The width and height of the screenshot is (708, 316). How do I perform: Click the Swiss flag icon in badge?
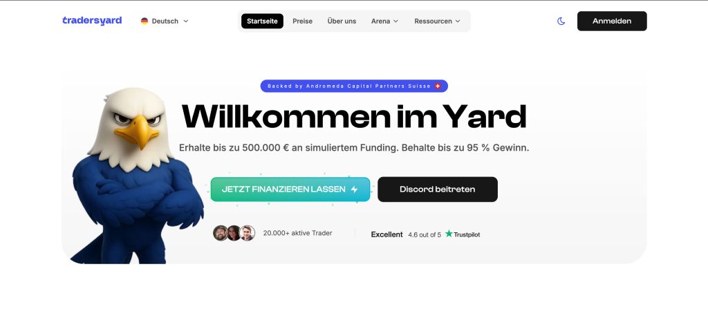(x=438, y=86)
